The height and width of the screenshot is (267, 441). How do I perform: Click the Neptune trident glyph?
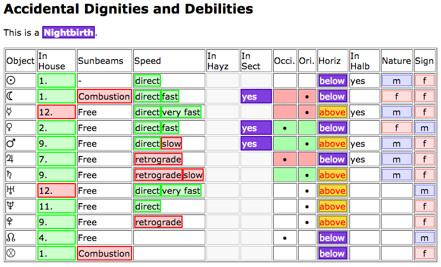pyautogui.click(x=10, y=206)
